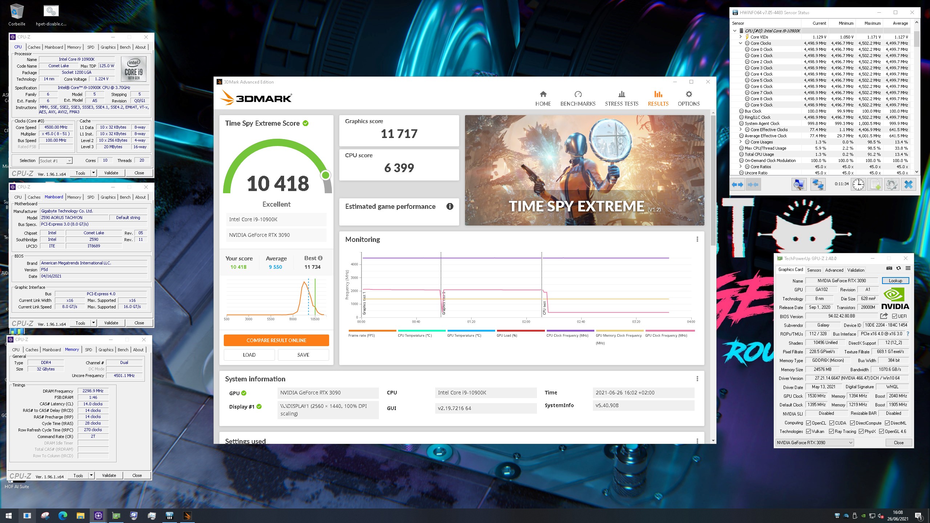Click COMPARE RESULT ONLINE button
930x523 pixels.
276,340
